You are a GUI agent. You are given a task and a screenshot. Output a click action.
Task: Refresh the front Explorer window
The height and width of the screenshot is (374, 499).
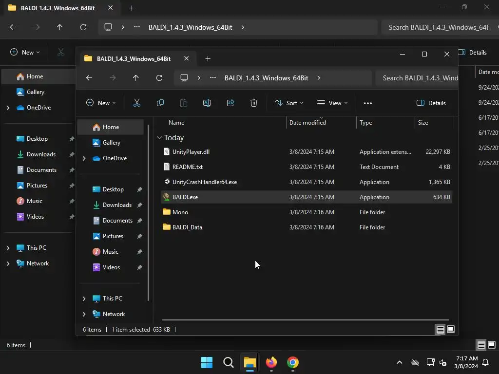click(159, 78)
